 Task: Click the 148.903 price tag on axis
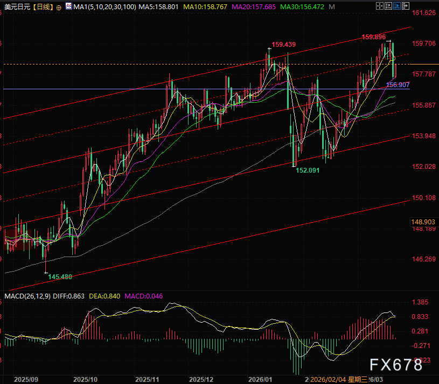pyautogui.click(x=423, y=222)
